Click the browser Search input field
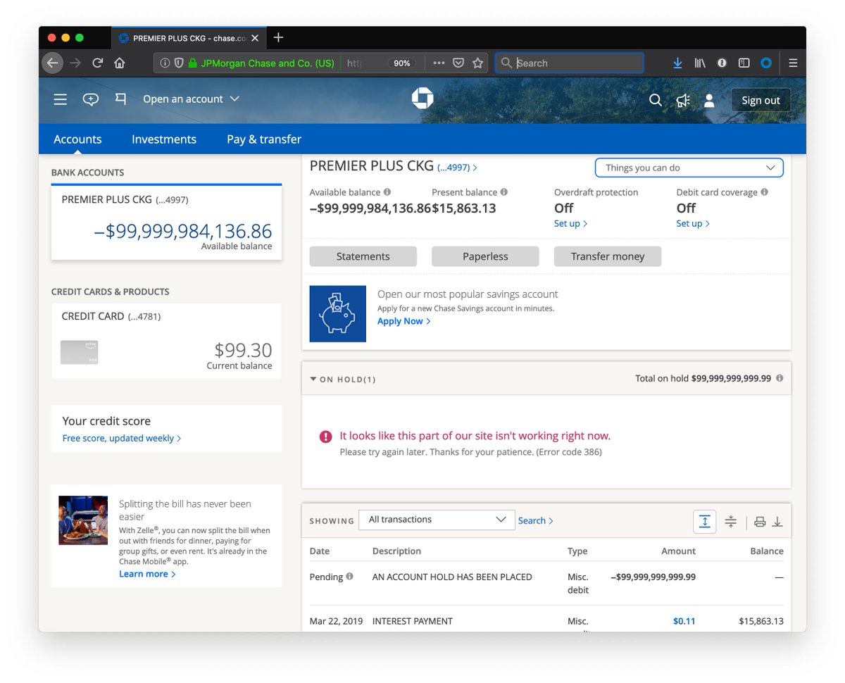 (569, 63)
